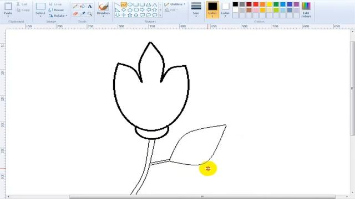Choose the Up arrow shape
Viewport: 355px width, 199px height.
pos(155,10)
